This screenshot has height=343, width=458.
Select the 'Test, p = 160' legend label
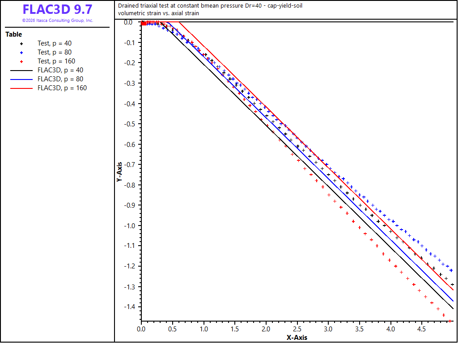tap(56, 61)
